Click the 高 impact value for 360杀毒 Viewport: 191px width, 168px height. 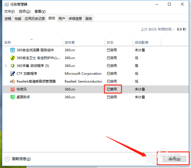click(x=137, y=66)
